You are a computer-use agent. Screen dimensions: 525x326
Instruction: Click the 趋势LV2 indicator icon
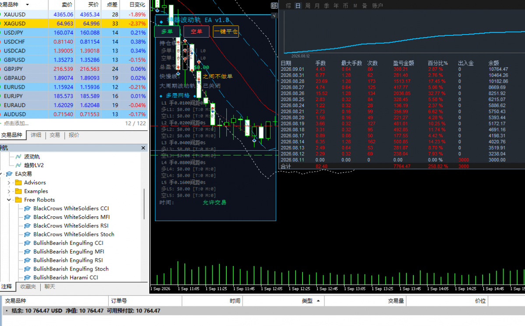(x=18, y=165)
